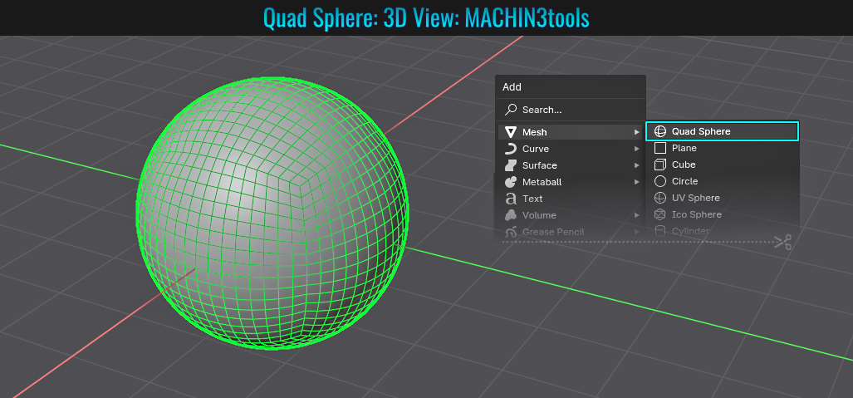Click the Cylinder icon in submenu
Image resolution: width=853 pixels, height=398 pixels.
(659, 231)
